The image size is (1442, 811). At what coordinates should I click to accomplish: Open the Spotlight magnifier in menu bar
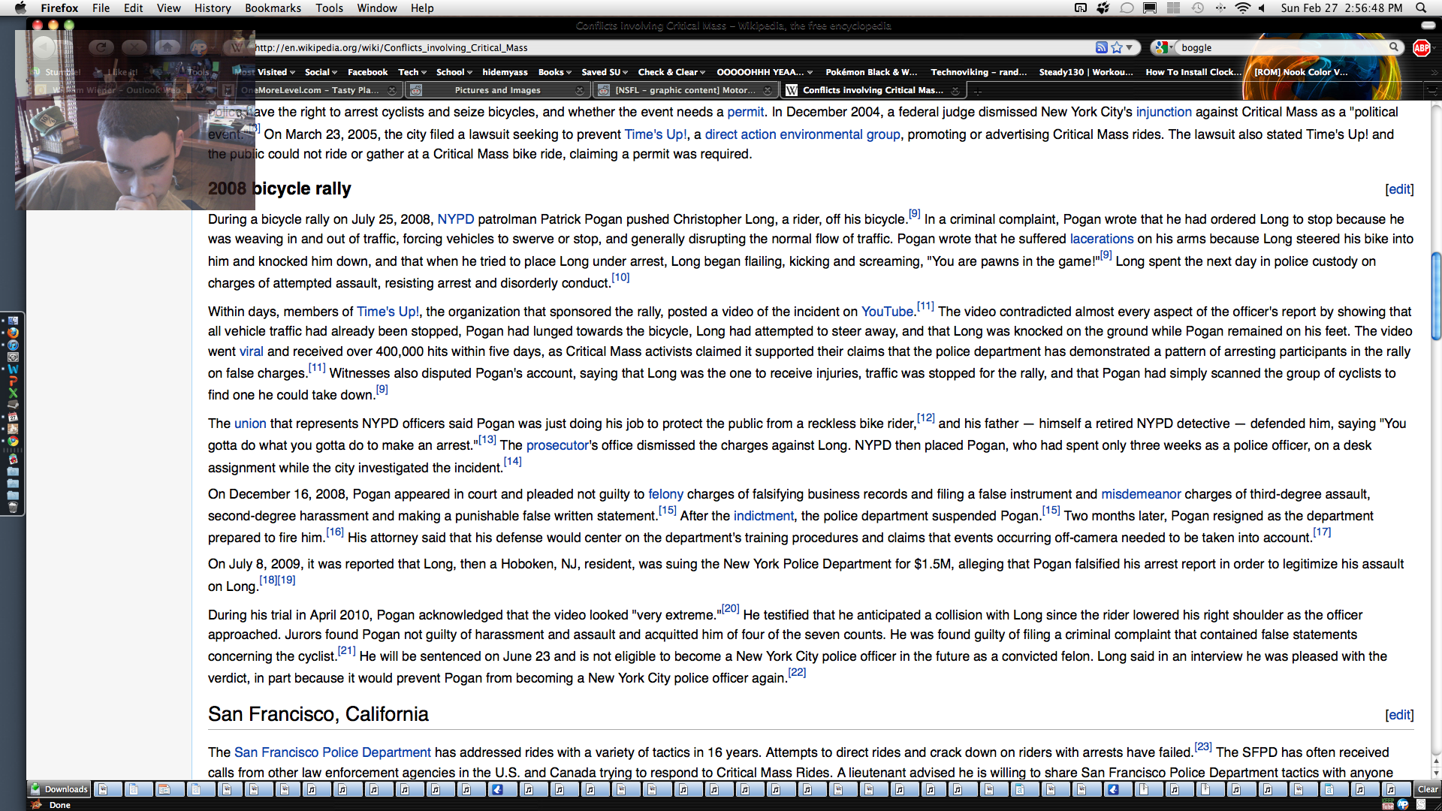coord(1421,8)
